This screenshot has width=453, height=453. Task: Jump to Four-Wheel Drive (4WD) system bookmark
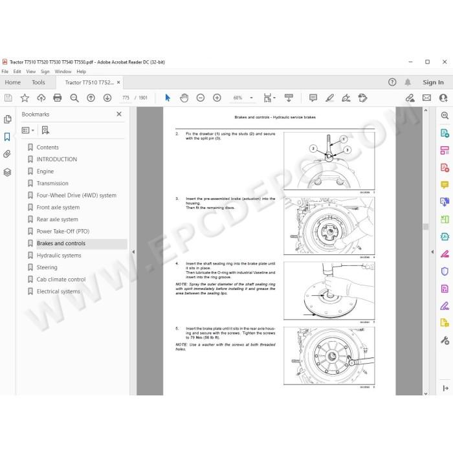tap(76, 195)
